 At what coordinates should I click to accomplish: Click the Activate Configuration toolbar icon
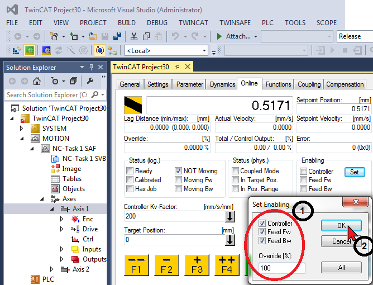coord(16,50)
